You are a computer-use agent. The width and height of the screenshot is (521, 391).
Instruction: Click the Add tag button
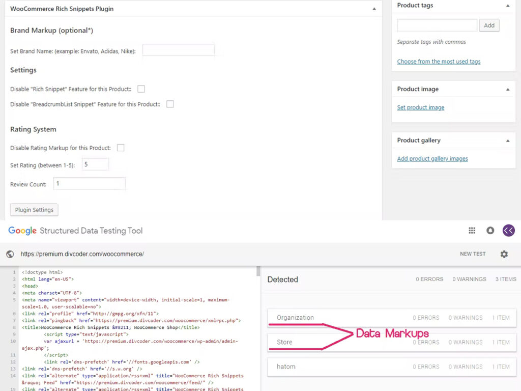(489, 25)
